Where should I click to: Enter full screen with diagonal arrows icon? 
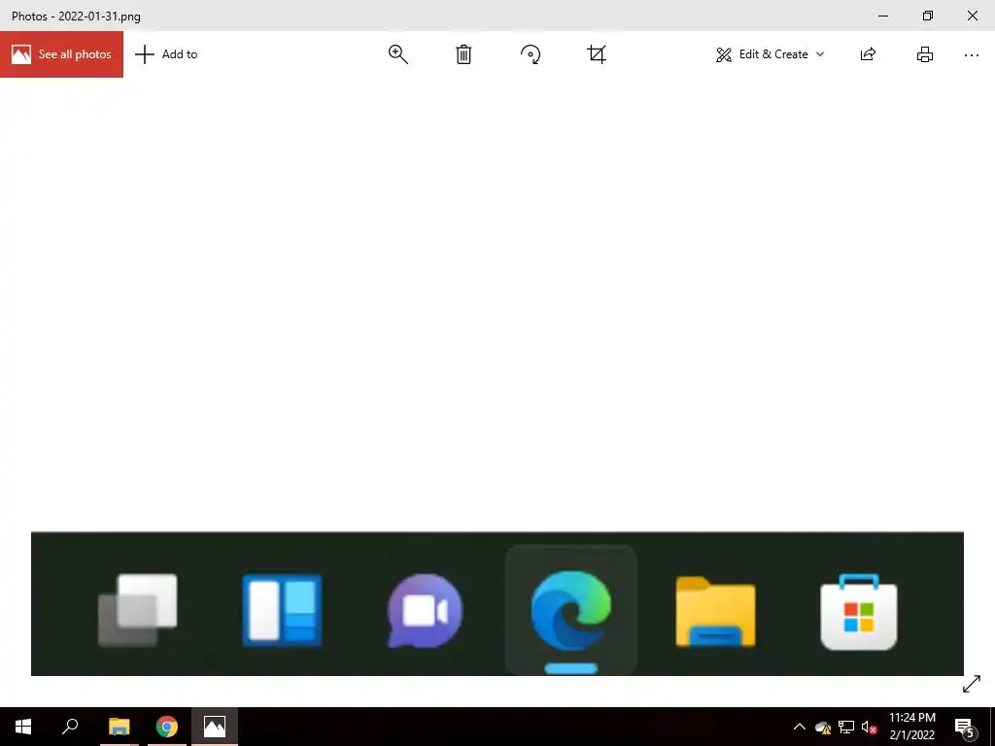tap(972, 684)
